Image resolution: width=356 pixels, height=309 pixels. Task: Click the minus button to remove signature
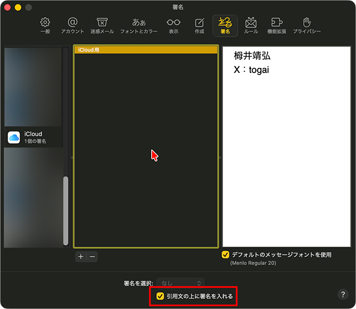(x=92, y=257)
